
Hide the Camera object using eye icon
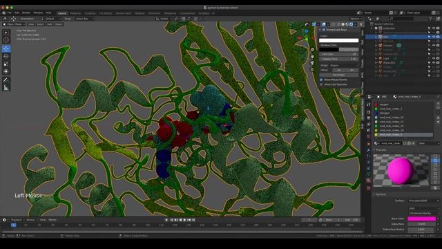coord(434,45)
